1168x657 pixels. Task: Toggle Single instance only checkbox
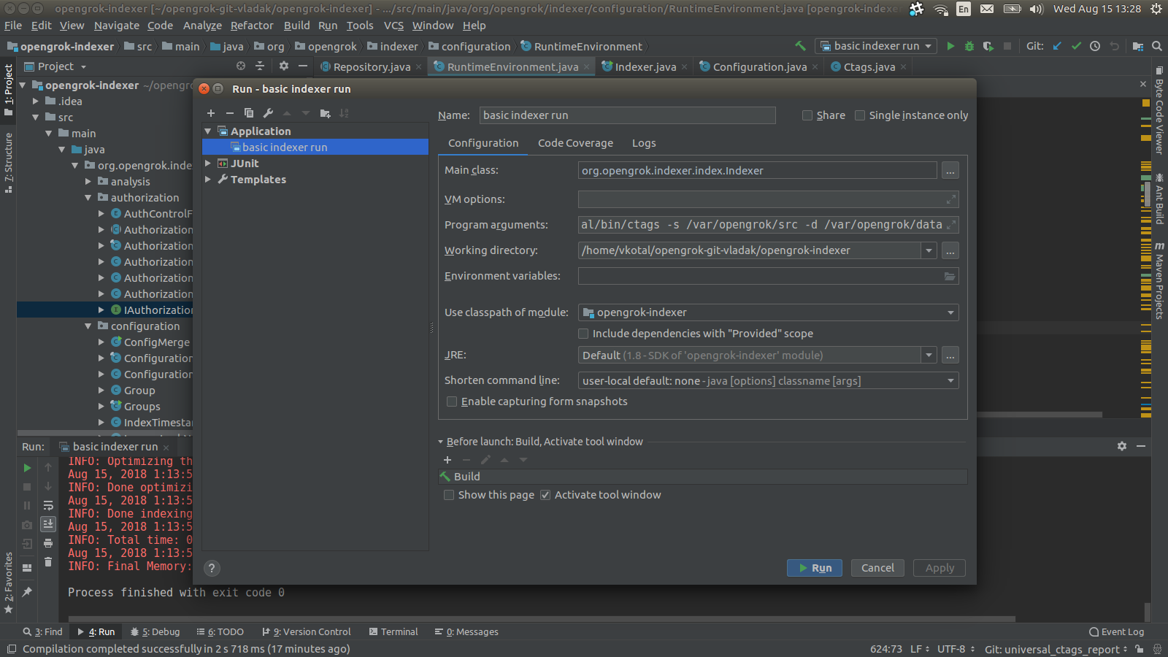[860, 115]
